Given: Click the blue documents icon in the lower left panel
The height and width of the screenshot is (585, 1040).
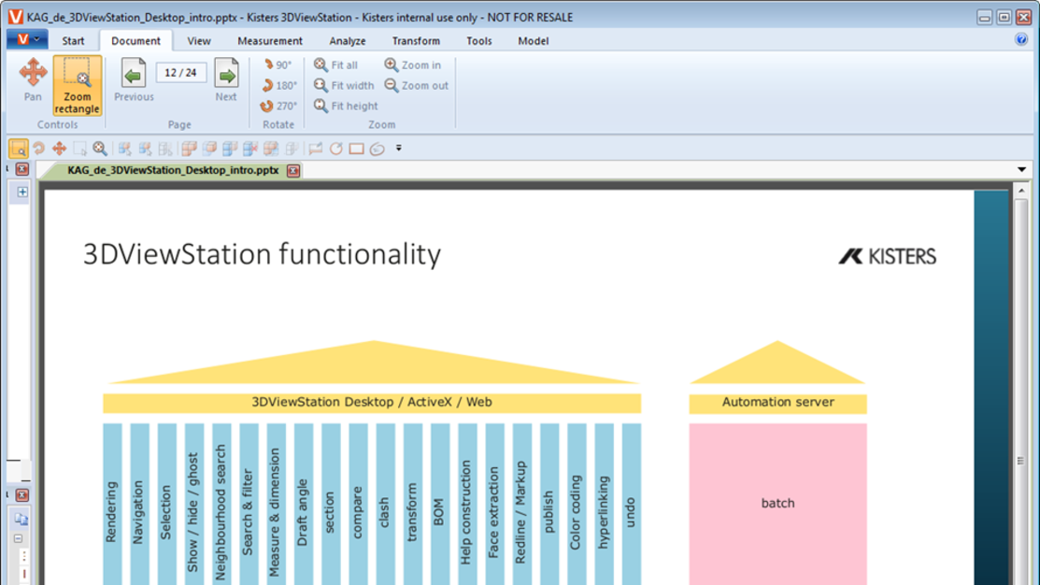Looking at the screenshot, I should point(21,520).
